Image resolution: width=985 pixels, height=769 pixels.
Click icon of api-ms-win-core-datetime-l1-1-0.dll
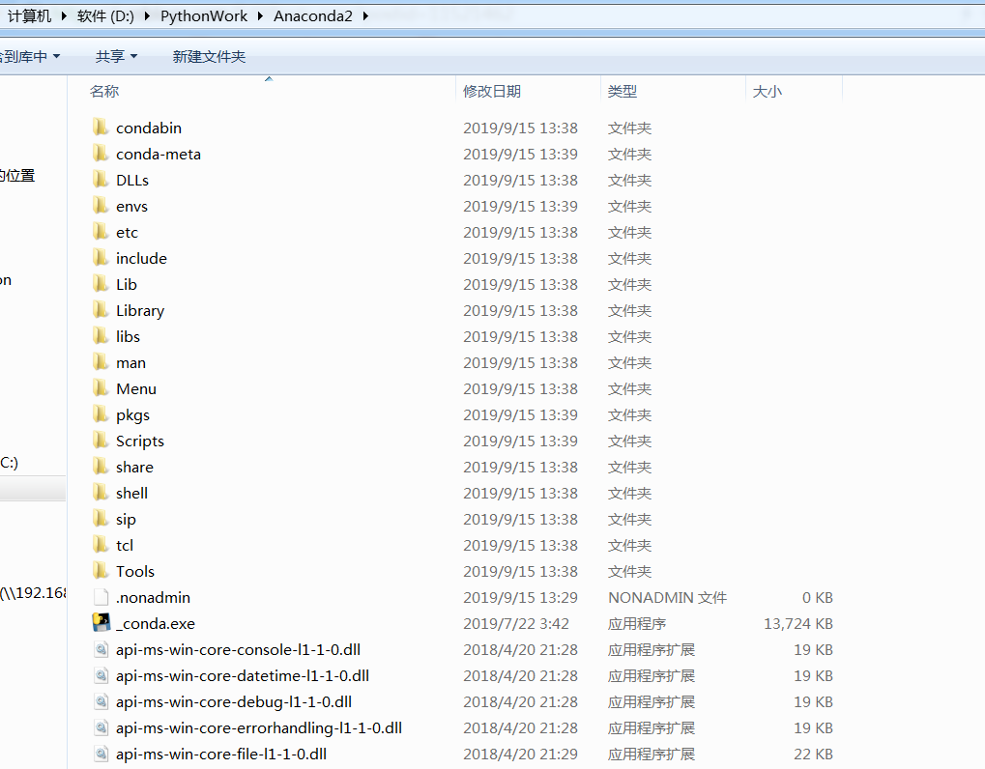[101, 675]
